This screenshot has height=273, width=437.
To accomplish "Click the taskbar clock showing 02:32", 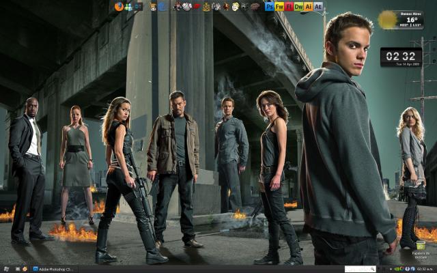I will [425, 269].
